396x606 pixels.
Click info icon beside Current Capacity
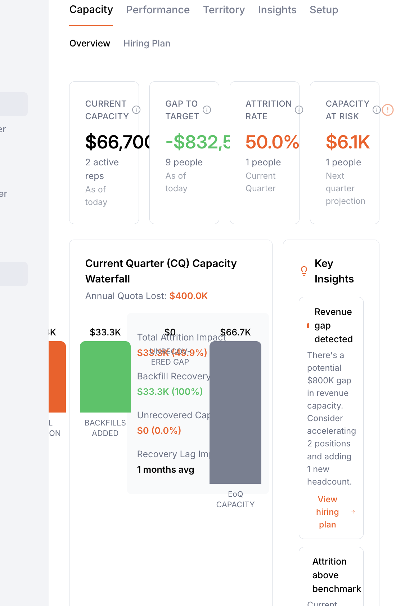click(x=136, y=110)
